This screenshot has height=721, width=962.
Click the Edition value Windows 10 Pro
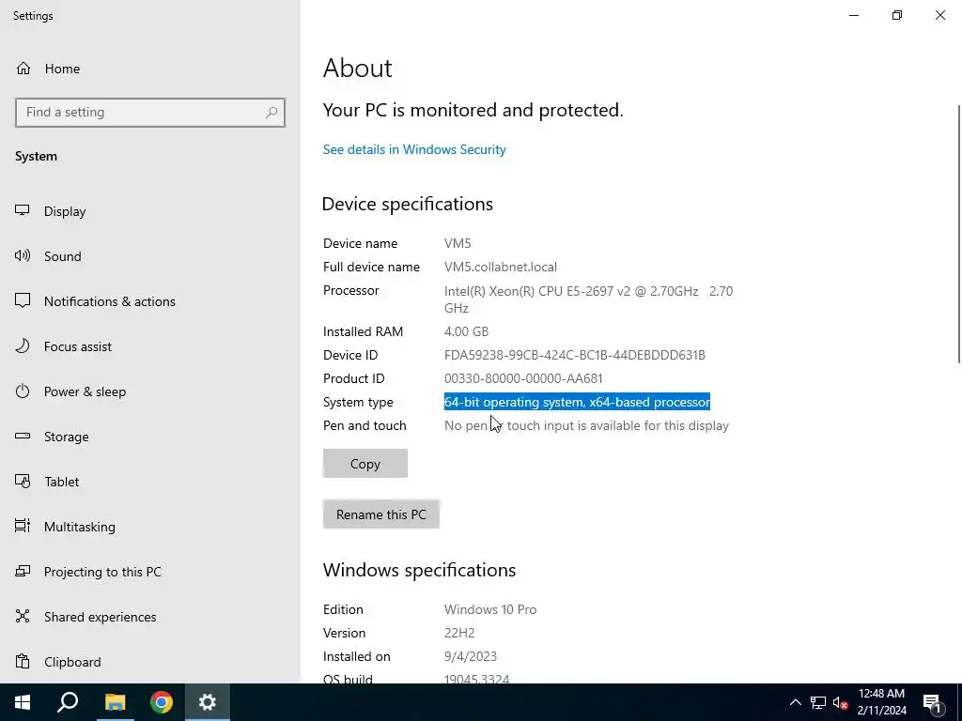click(490, 609)
